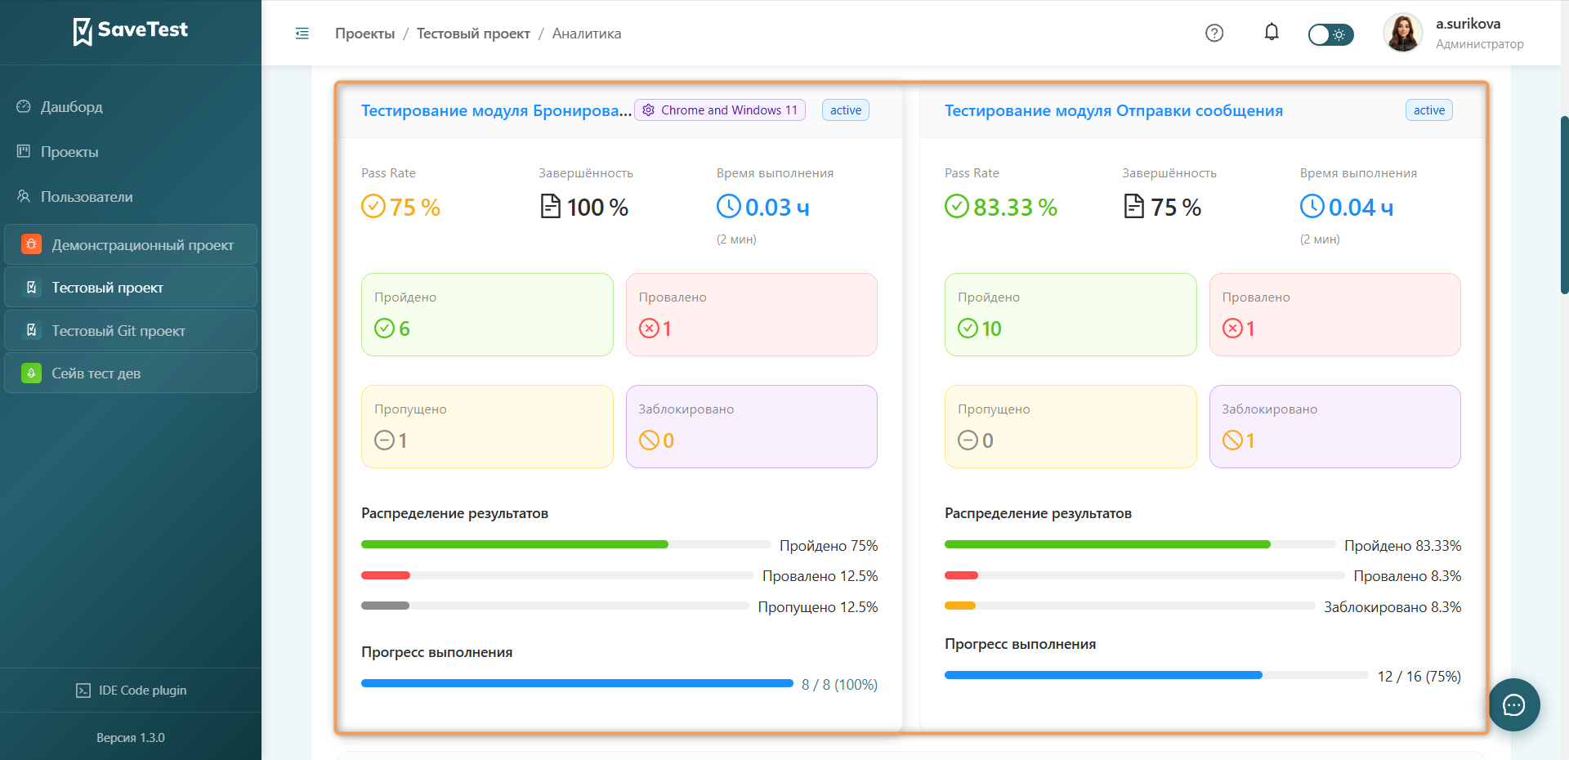Click the clock icon beside 0.03 ч

click(728, 206)
